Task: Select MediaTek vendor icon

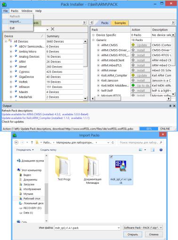Action: (16, 96)
